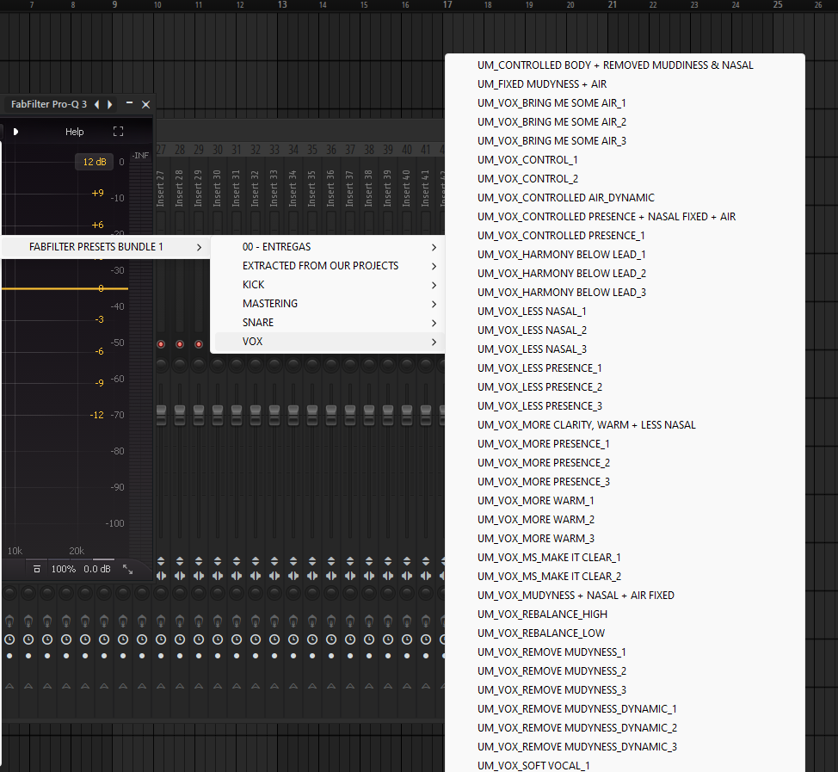Open latency clock of Insert 28
The height and width of the screenshot is (772, 838).
(180, 639)
